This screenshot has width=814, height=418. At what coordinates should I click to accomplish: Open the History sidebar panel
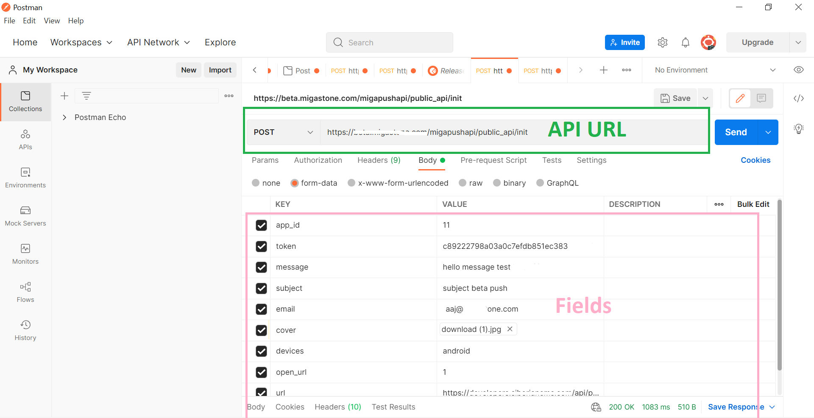click(25, 331)
